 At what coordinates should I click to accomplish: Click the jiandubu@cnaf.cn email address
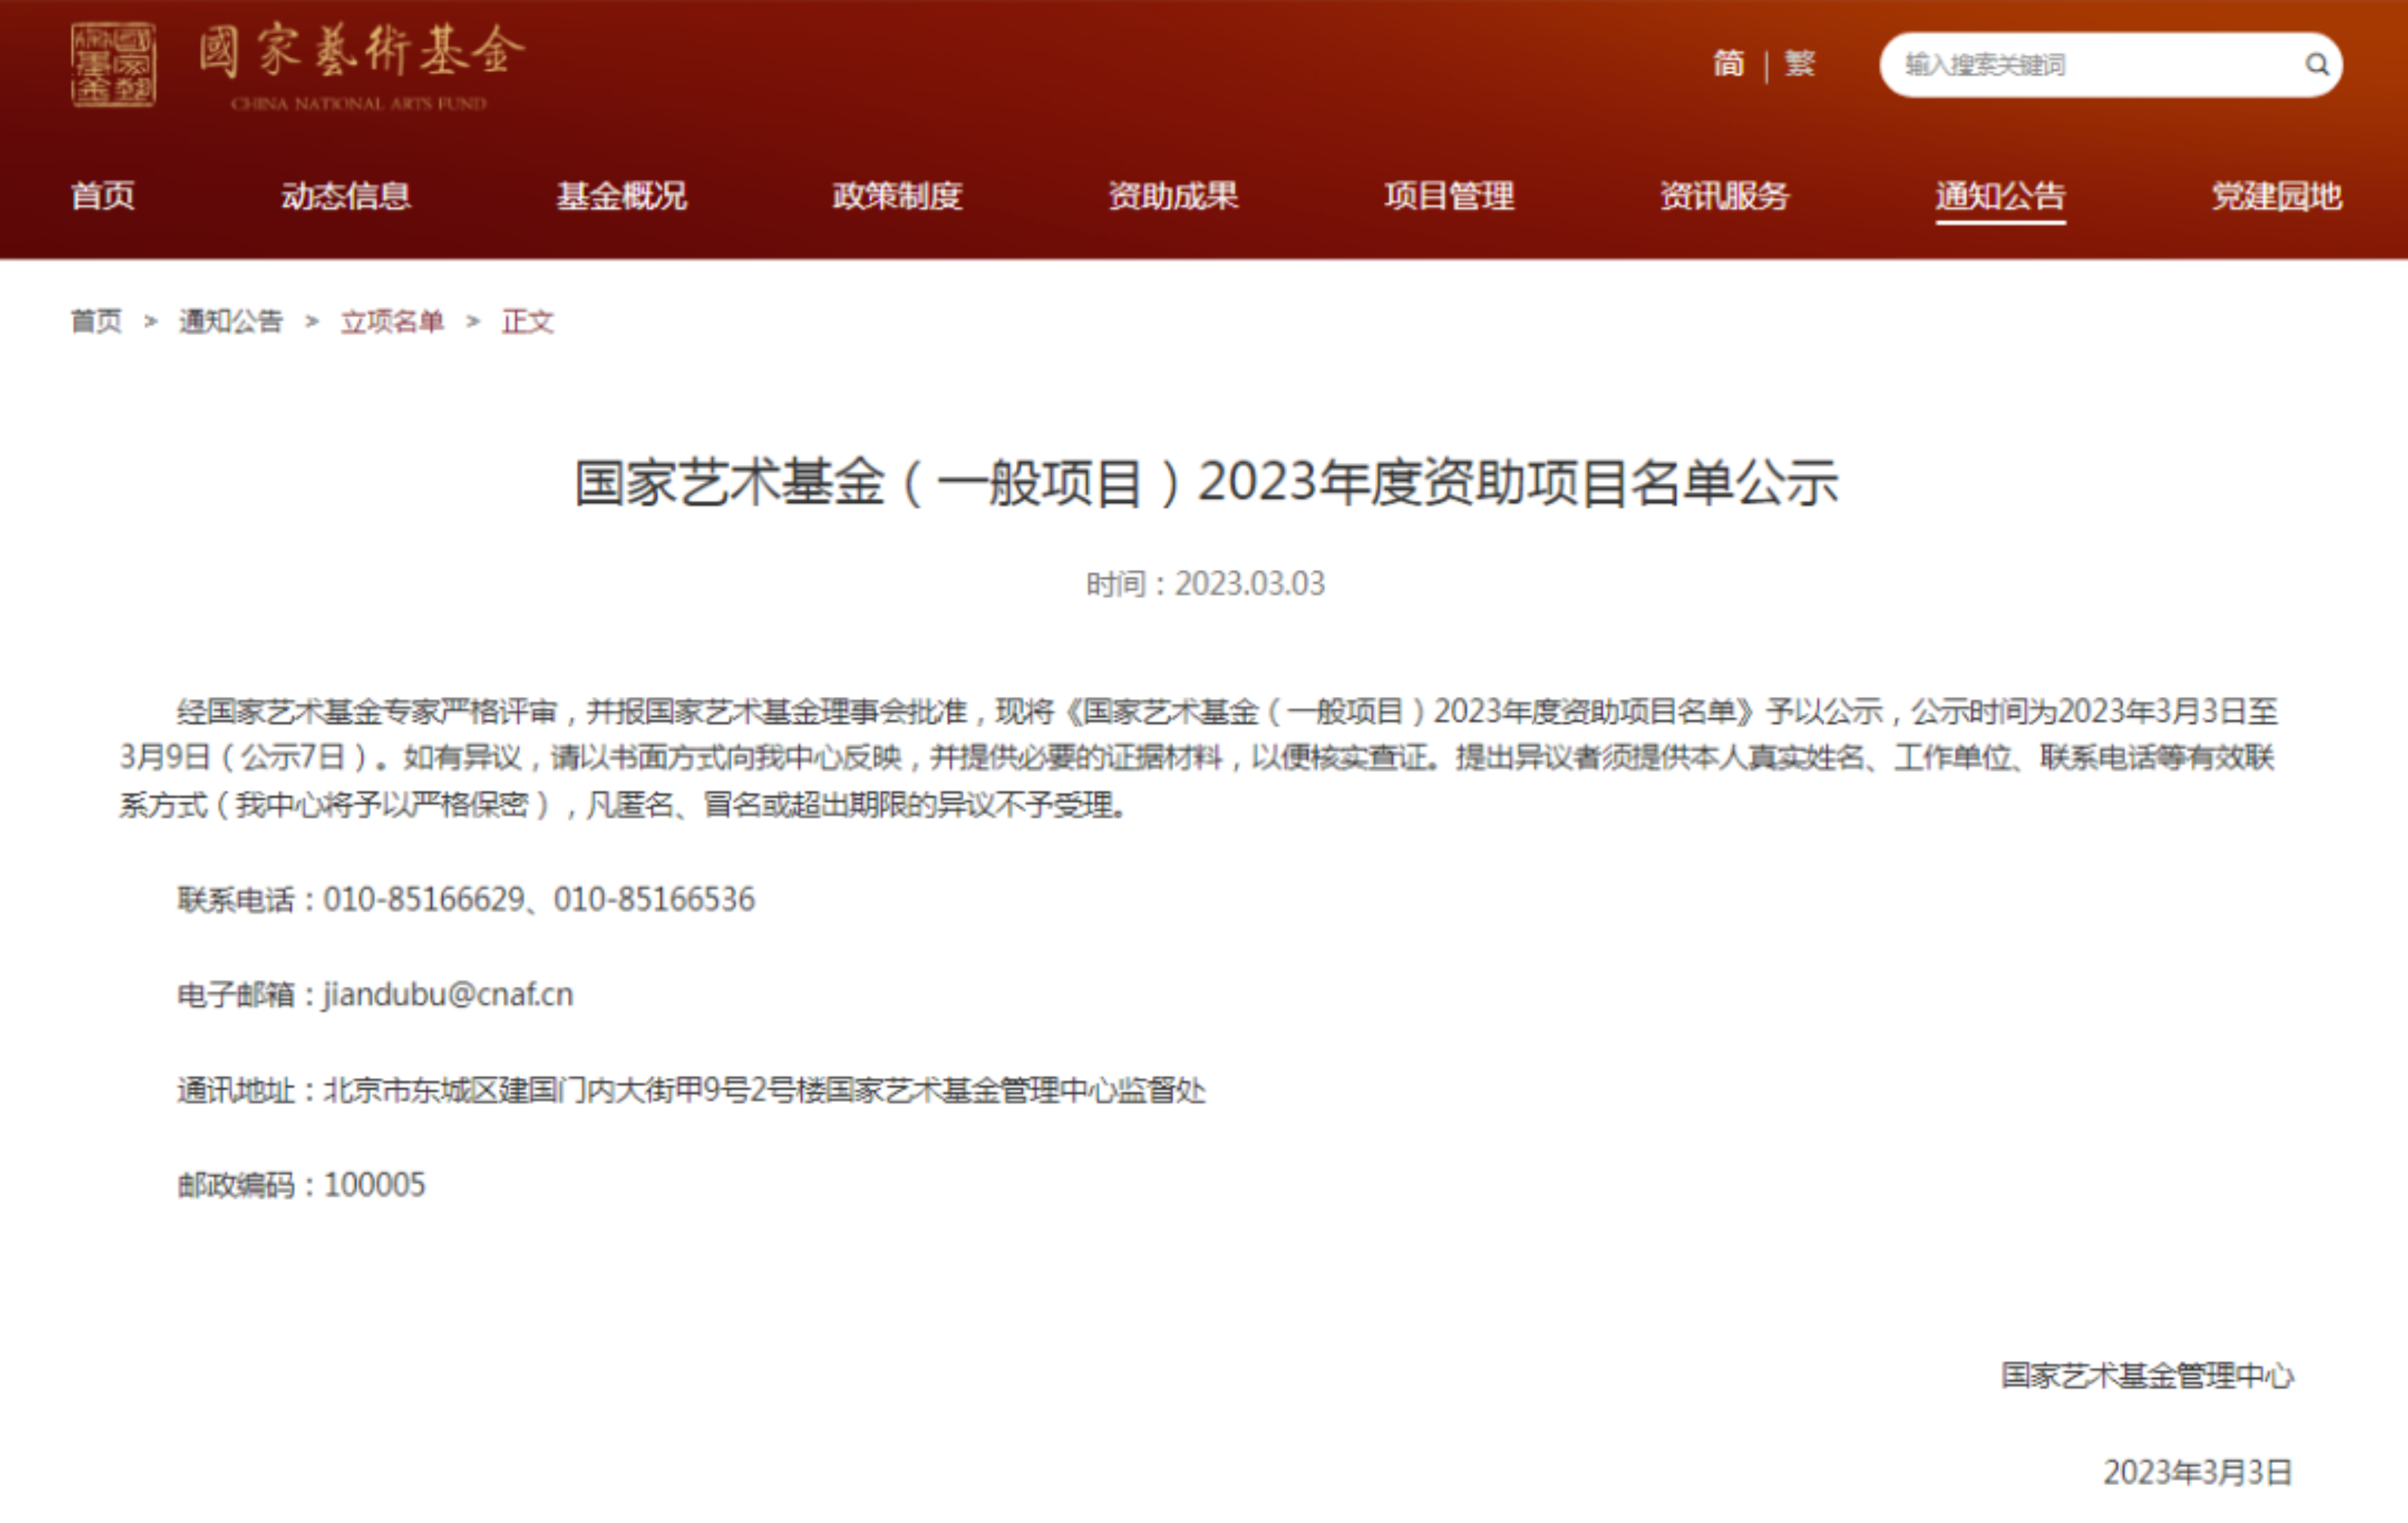coord(448,994)
